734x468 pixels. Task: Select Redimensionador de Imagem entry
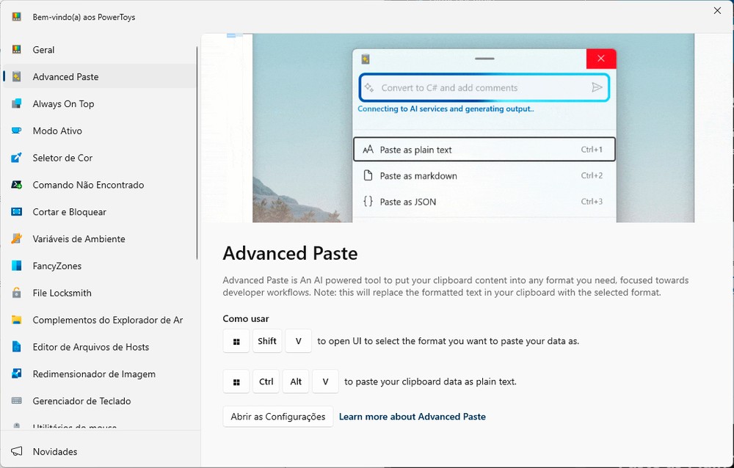pos(99,374)
